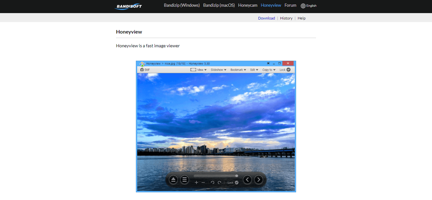Open the History page
The width and height of the screenshot is (432, 200).
[286, 18]
